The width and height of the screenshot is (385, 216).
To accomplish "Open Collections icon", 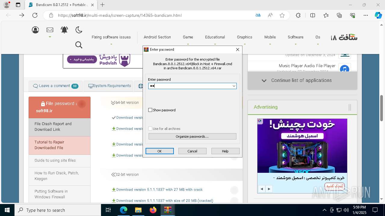I will (339, 15).
